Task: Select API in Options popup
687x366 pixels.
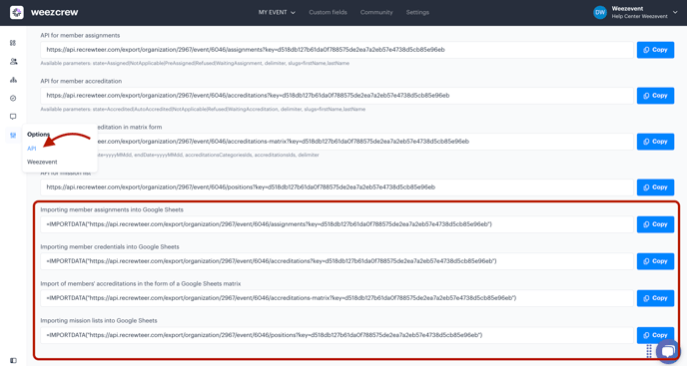Action: click(32, 149)
